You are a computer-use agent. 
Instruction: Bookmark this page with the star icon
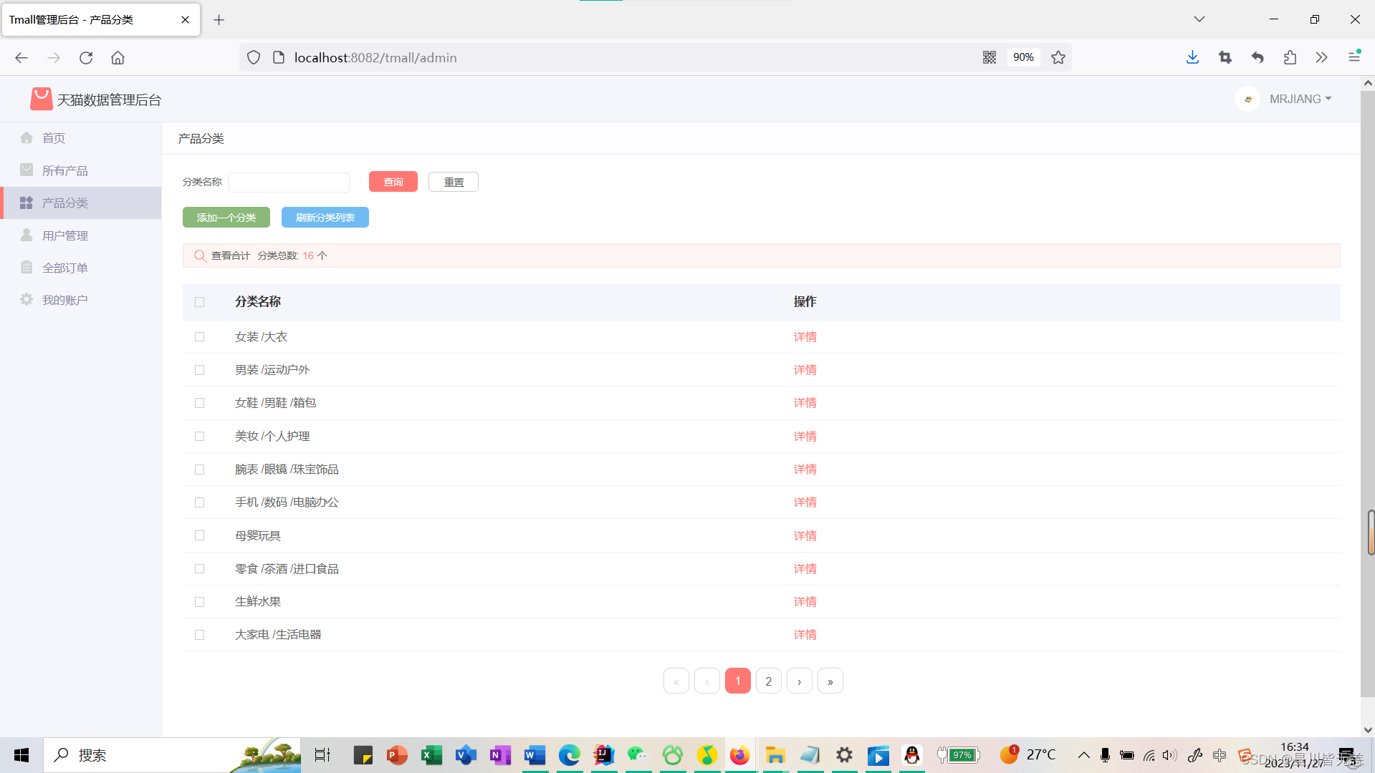(x=1058, y=57)
